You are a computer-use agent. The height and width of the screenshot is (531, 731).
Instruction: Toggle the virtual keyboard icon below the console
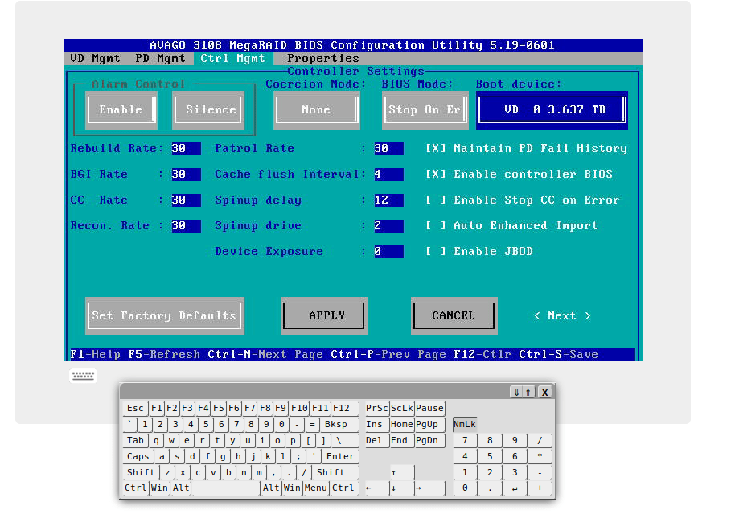(x=83, y=376)
